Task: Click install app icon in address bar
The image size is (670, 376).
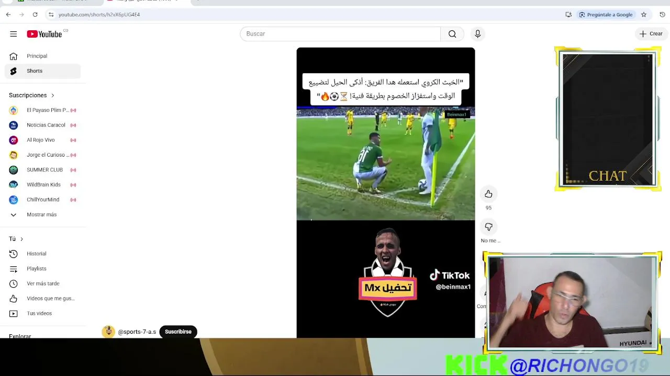Action: click(568, 15)
